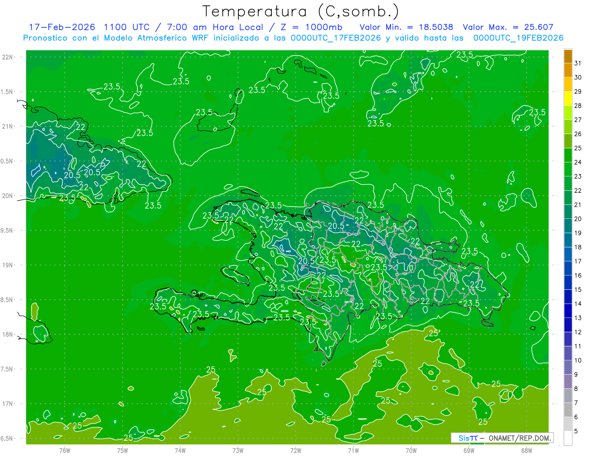The width and height of the screenshot is (591, 457).
Task: Click the latitude axis label "19N"
Action: [x=8, y=265]
